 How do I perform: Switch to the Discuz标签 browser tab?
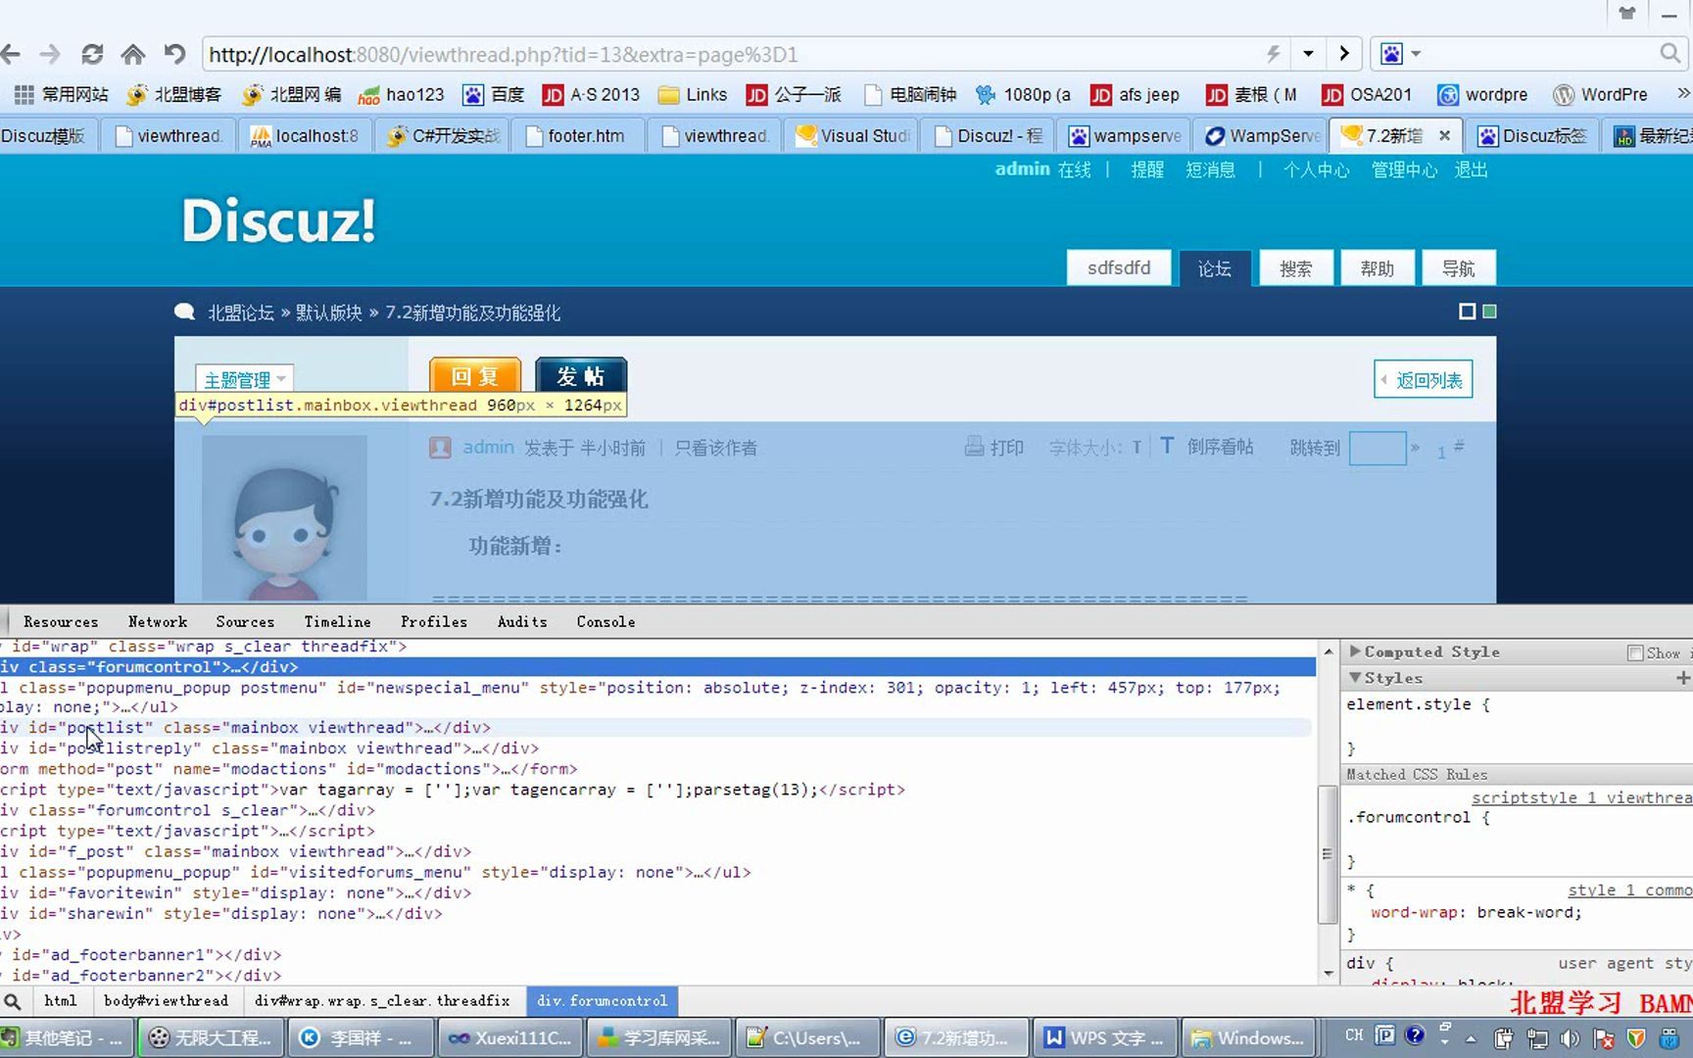(x=1532, y=135)
